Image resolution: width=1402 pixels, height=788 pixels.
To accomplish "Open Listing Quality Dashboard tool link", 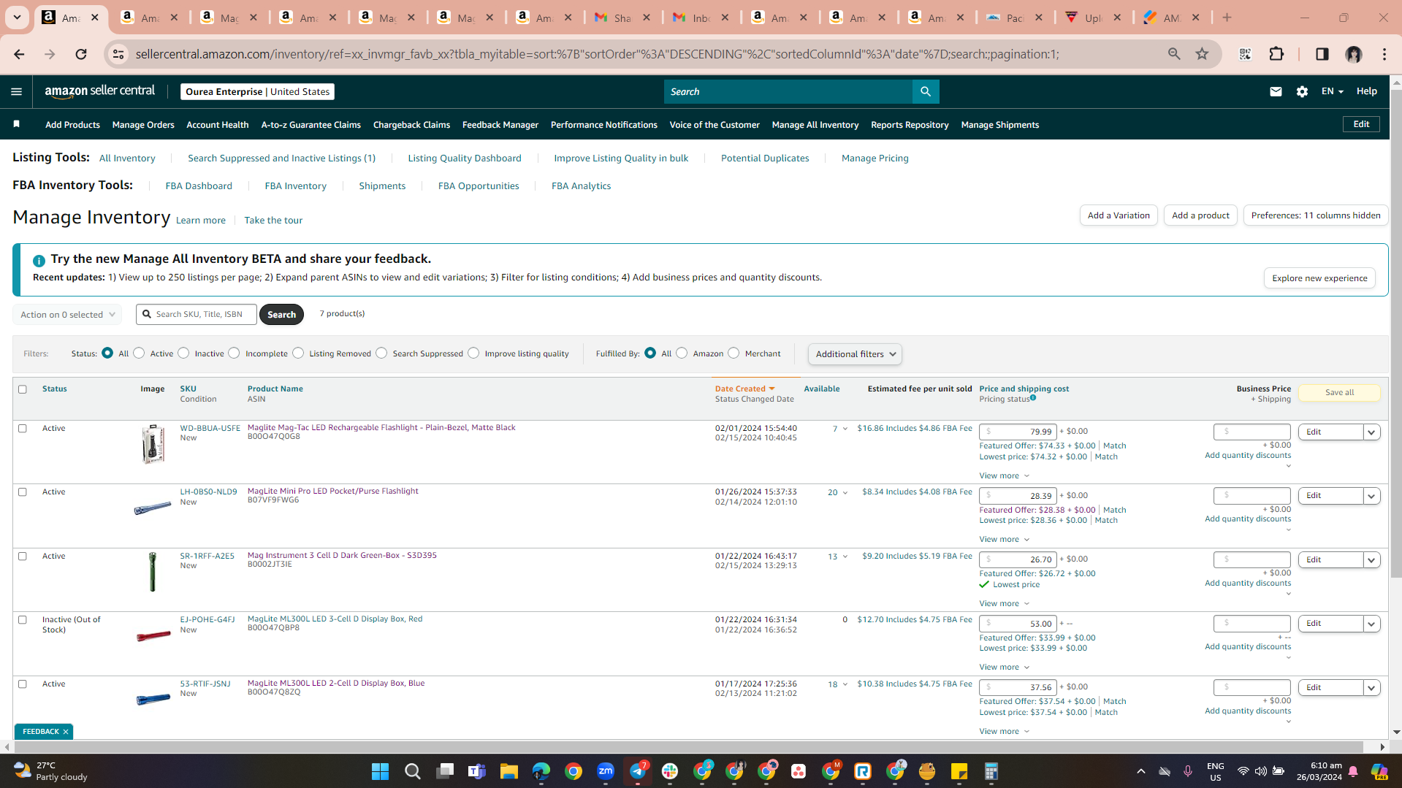I will (465, 158).
